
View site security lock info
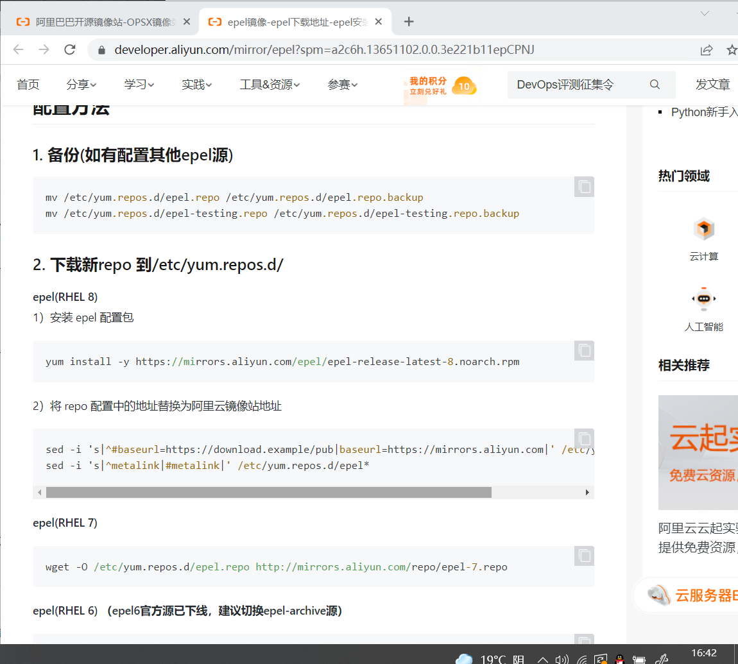(101, 50)
